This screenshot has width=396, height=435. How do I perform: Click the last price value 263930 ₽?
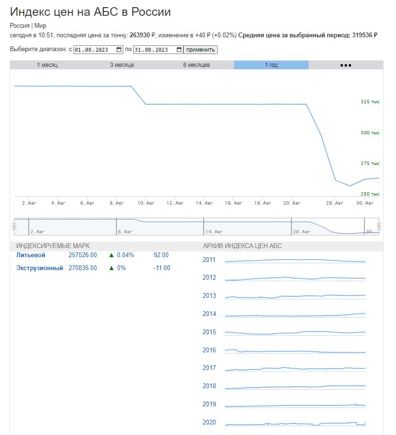(x=142, y=35)
